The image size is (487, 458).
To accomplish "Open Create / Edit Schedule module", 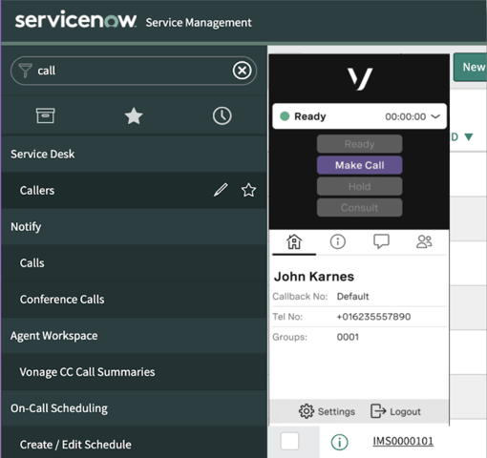I will (134, 444).
